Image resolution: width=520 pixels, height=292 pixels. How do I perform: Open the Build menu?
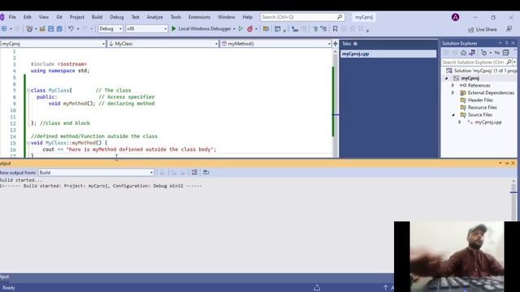coord(97,17)
